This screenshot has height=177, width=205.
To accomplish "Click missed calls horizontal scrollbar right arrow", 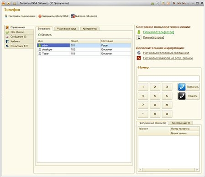I will click(197, 170).
